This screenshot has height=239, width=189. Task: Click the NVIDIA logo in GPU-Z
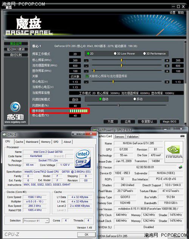click(x=174, y=152)
